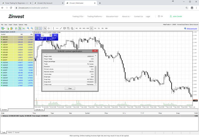Screen dimensions: 199x137
Task: Click the Symbols tab under Market Watch
Action: point(4,110)
